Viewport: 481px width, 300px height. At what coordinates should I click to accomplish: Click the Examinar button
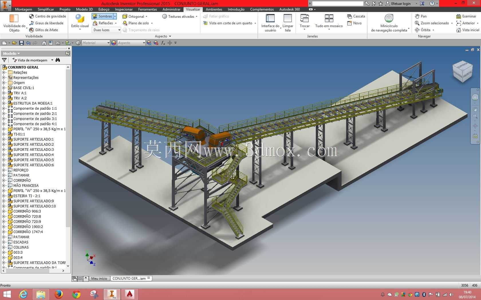click(466, 16)
